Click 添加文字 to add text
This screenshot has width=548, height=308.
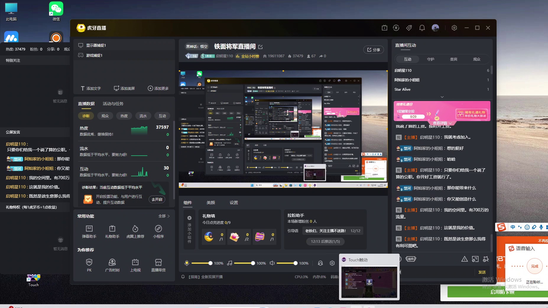point(91,88)
